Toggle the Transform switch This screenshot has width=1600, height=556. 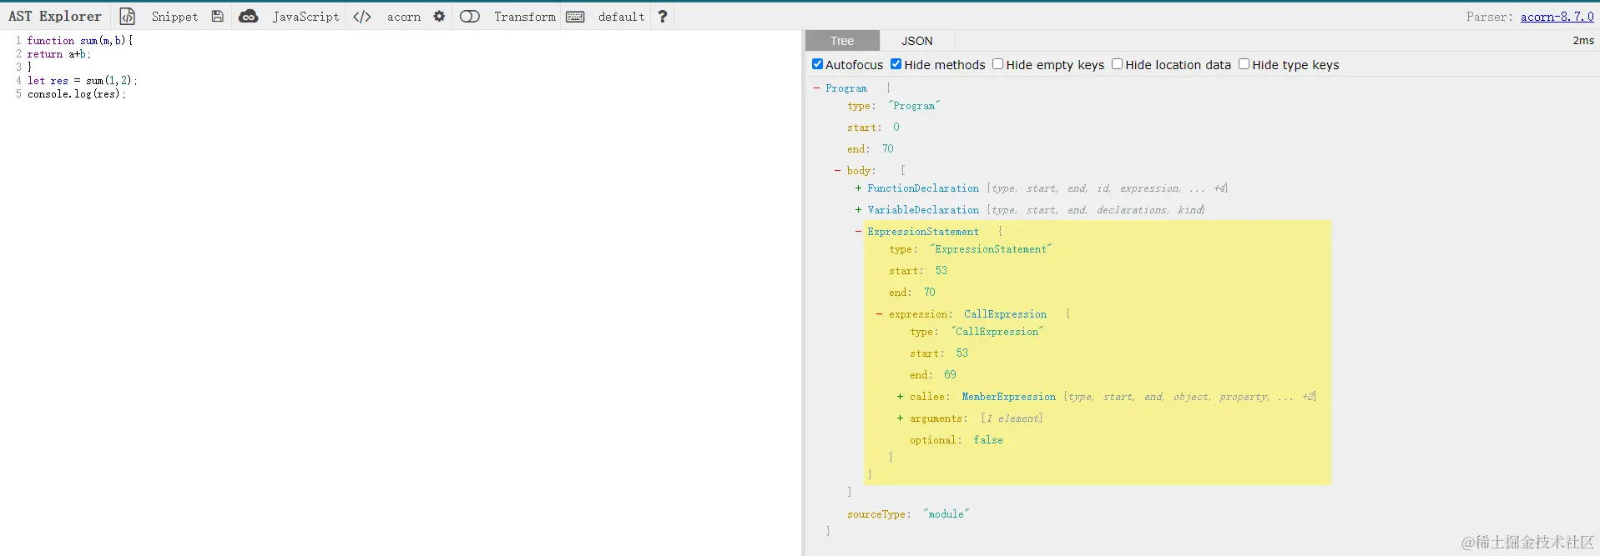coord(470,16)
